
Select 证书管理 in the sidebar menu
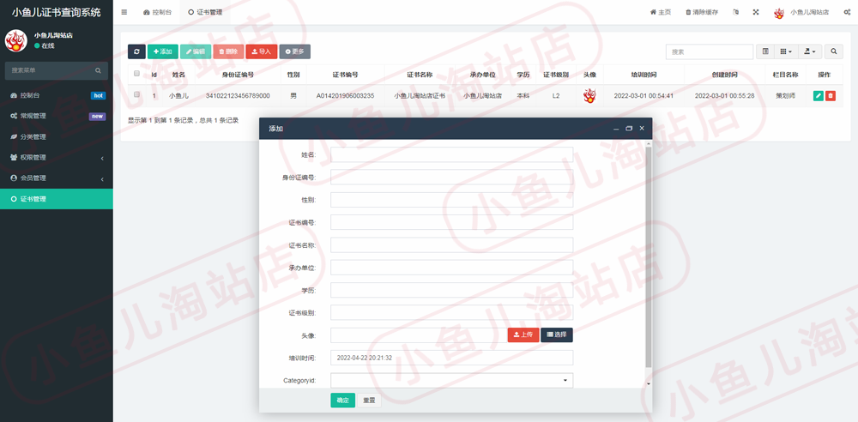57,199
